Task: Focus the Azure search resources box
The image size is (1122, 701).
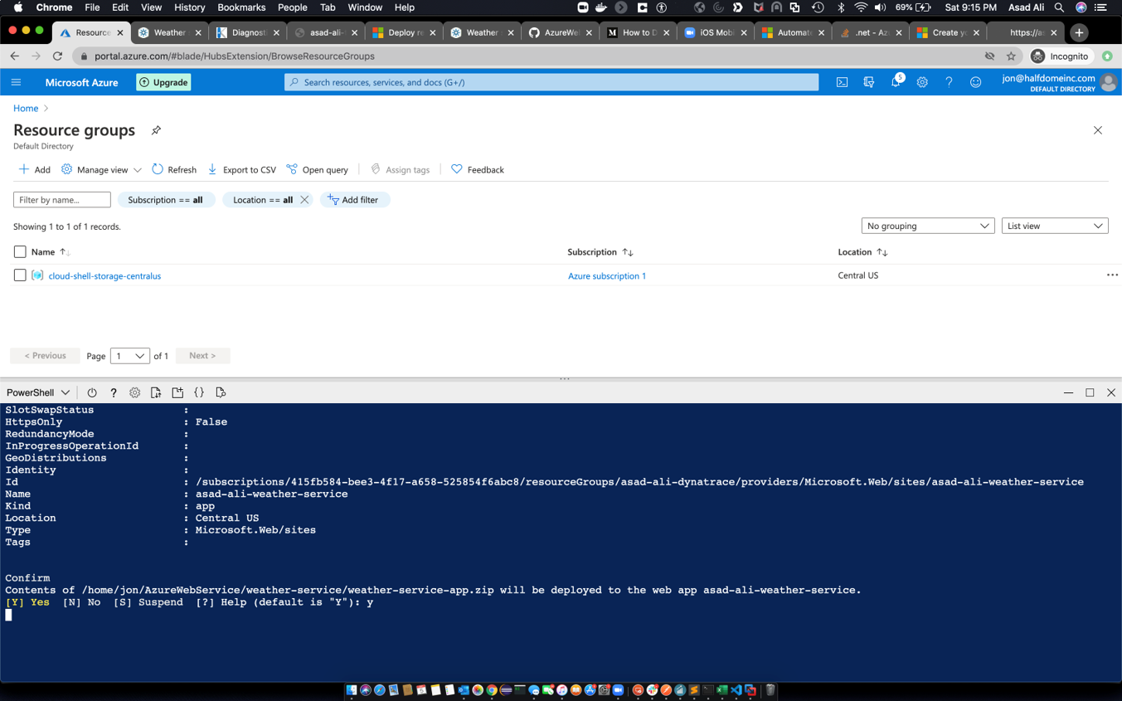Action: (551, 82)
